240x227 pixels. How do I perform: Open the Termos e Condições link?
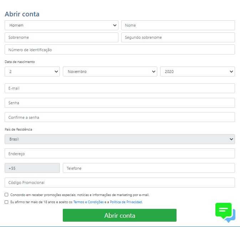tap(88, 202)
